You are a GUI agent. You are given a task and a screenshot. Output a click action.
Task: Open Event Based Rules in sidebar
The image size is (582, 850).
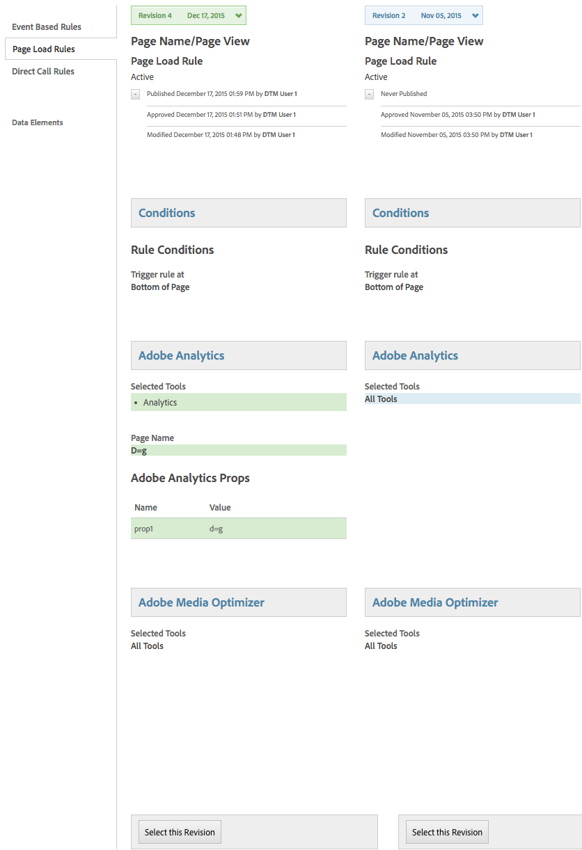[47, 27]
